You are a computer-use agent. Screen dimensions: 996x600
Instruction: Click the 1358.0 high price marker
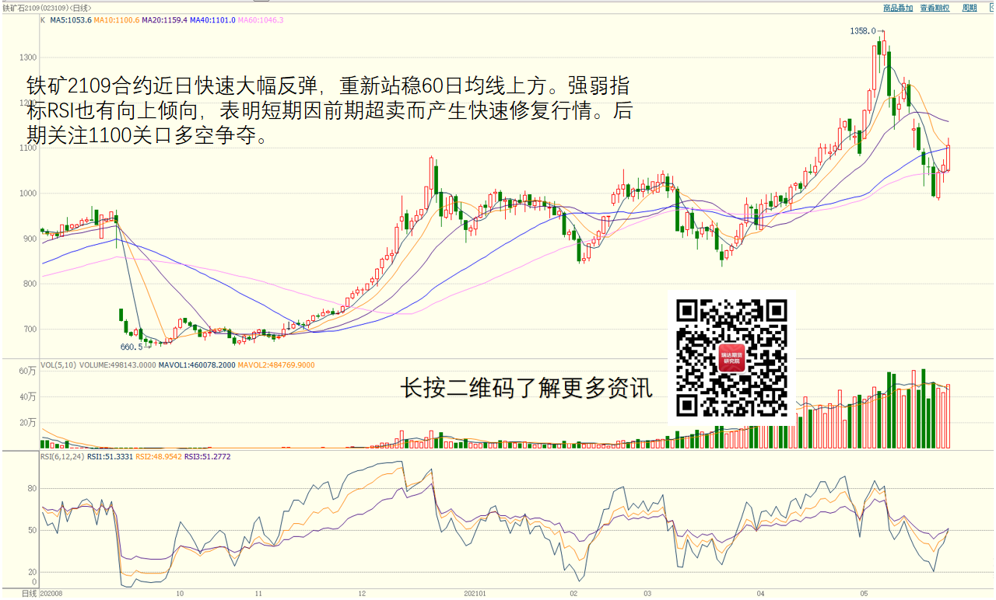863,31
